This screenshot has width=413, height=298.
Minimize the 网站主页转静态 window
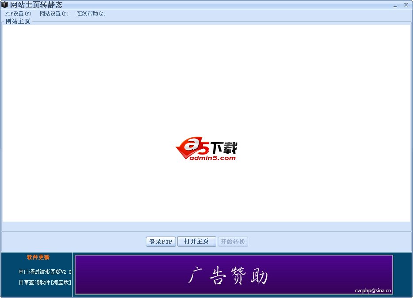pos(395,5)
